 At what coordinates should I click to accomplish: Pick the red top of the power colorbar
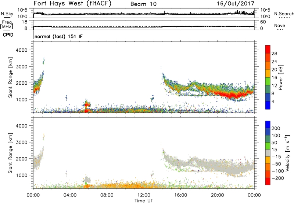tap(268, 49)
